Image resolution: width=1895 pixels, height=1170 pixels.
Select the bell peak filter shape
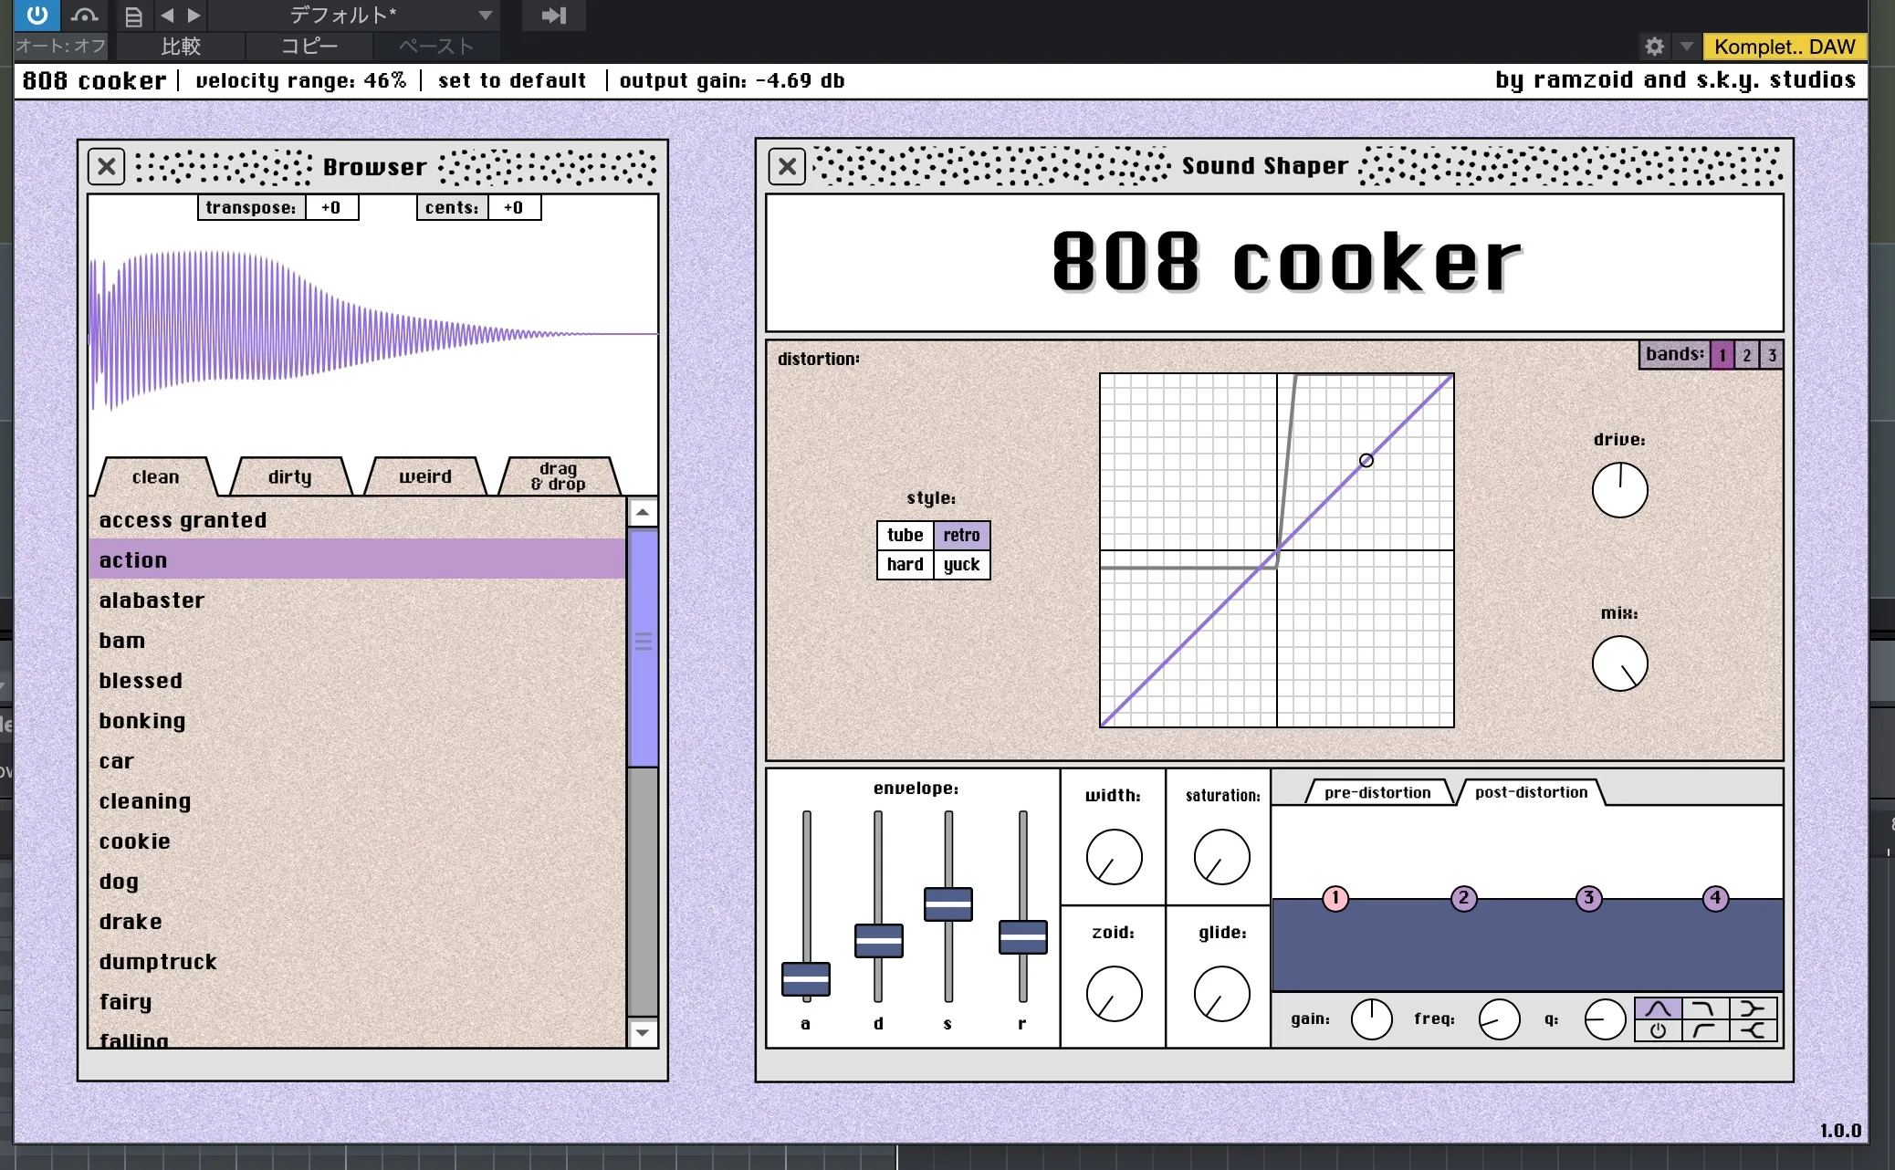(1658, 1008)
